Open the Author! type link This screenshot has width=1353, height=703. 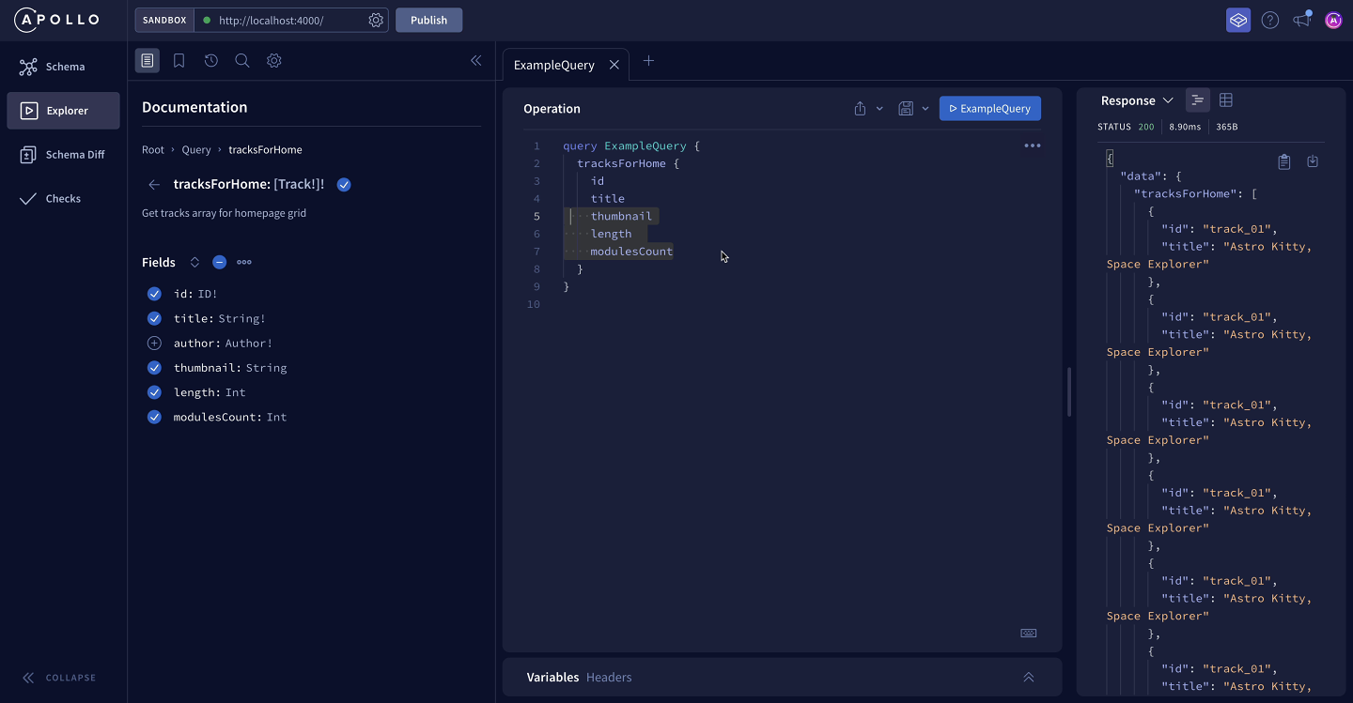click(249, 344)
